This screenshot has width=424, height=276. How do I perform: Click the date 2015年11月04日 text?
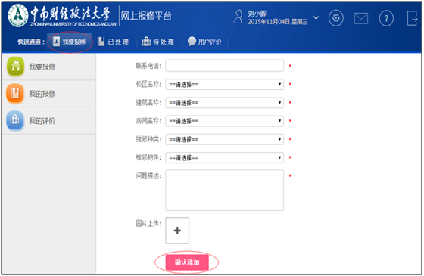tap(269, 22)
